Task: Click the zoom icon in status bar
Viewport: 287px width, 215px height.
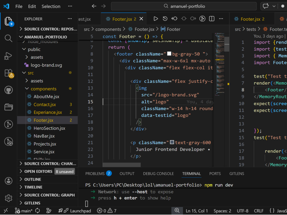Action: pos(177,211)
